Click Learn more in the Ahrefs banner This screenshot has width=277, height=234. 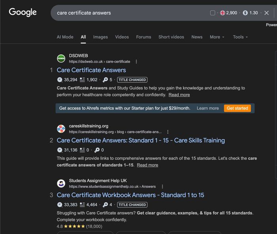tap(208, 108)
